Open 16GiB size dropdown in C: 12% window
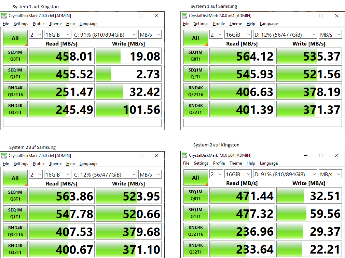The image size is (345, 258). click(x=58, y=175)
